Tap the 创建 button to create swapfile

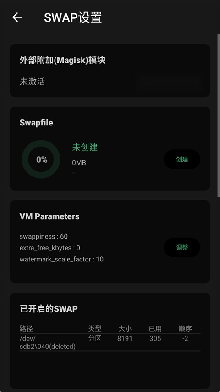pos(182,159)
